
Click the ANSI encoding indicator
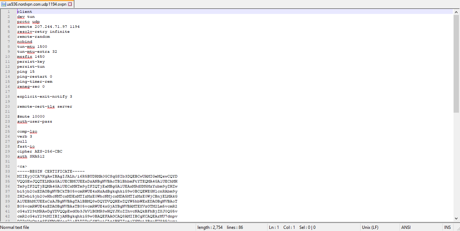pyautogui.click(x=406, y=227)
